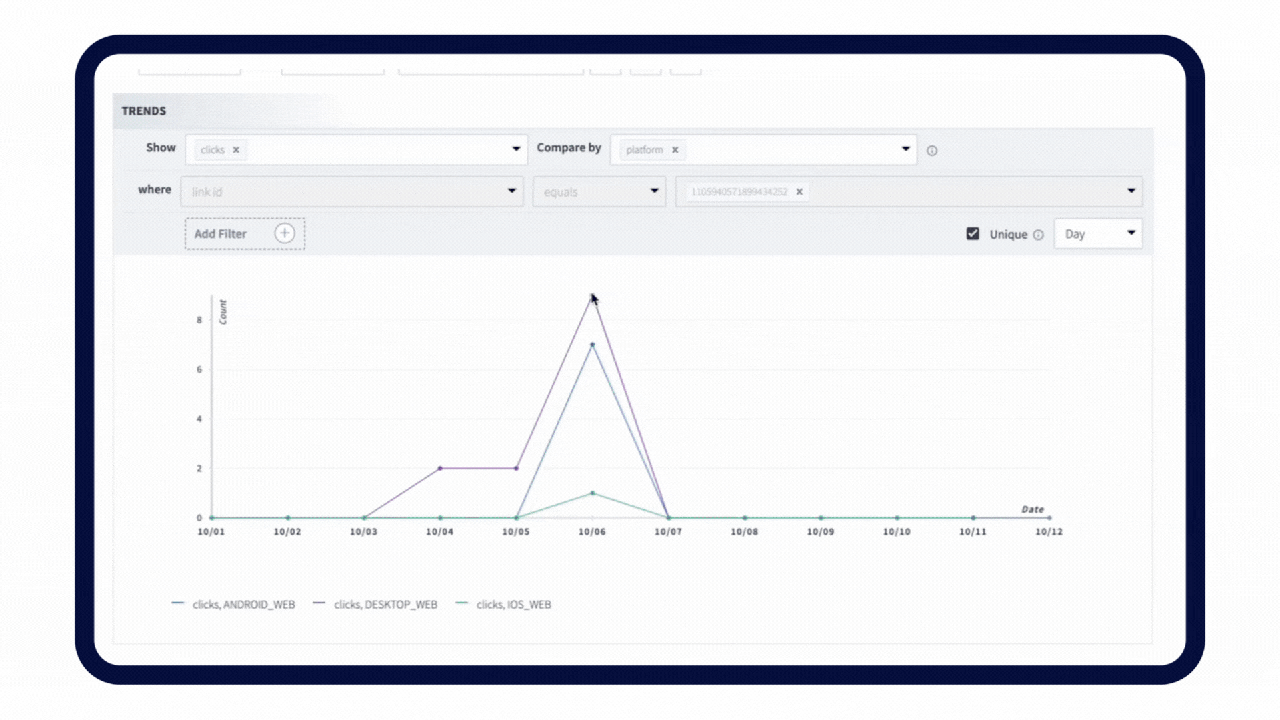Click the plus icon in Add Filter

[285, 233]
